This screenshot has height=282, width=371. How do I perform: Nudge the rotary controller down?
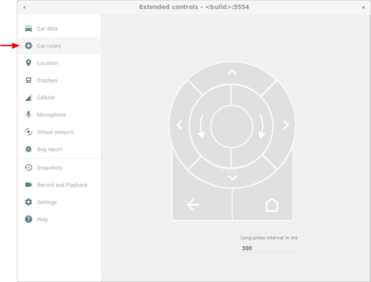click(232, 177)
